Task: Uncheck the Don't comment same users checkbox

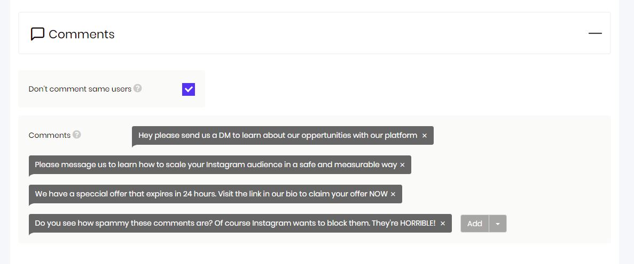Action: 189,89
